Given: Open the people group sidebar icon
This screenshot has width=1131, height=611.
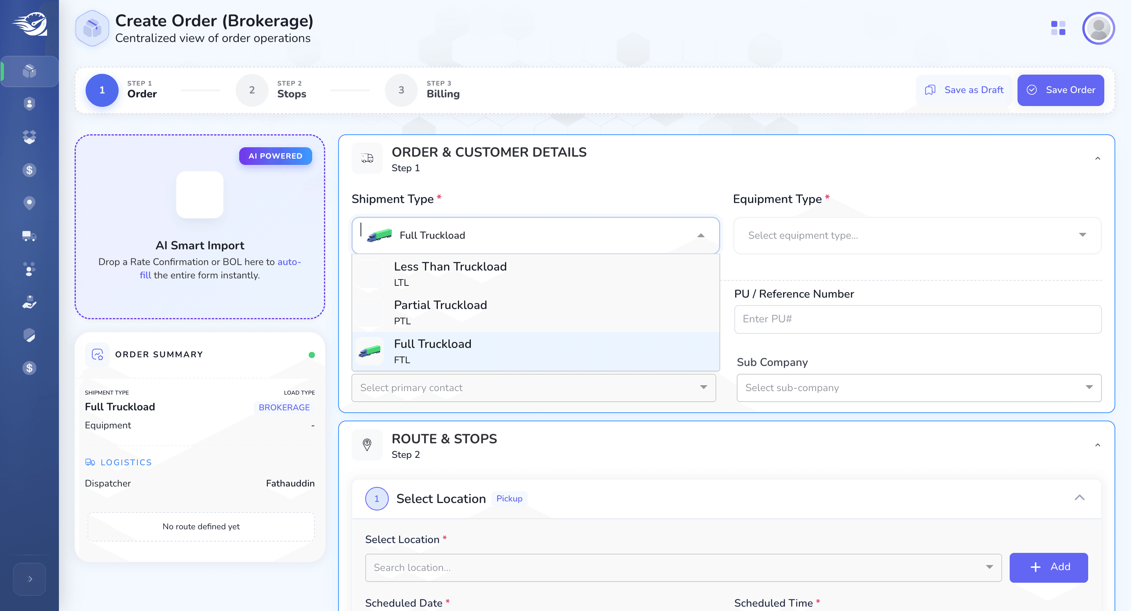Looking at the screenshot, I should 29,269.
